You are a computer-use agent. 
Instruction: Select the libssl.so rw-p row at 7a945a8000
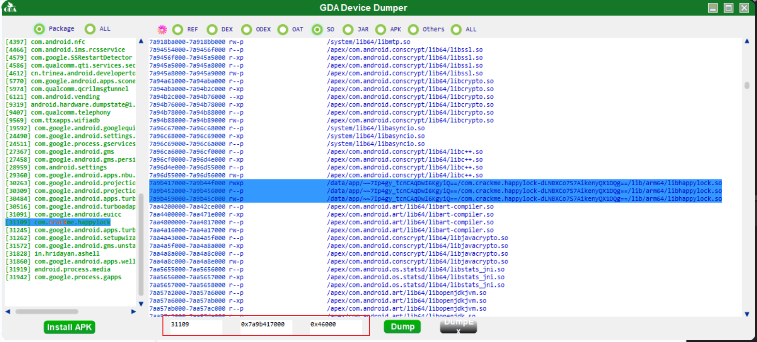click(x=316, y=73)
